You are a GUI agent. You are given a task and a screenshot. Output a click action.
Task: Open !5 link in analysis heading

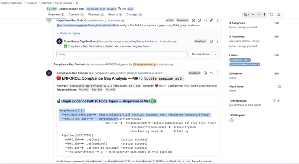click(141, 78)
